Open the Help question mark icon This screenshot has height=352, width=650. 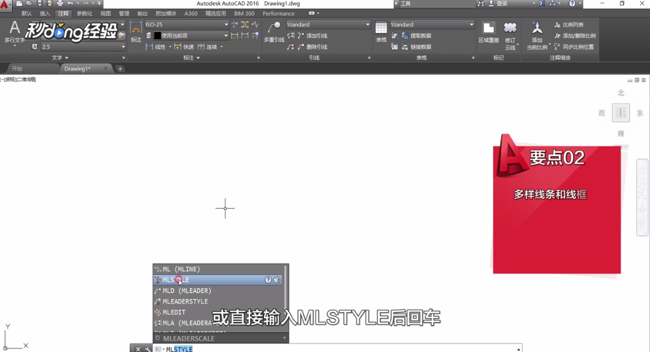(572, 4)
